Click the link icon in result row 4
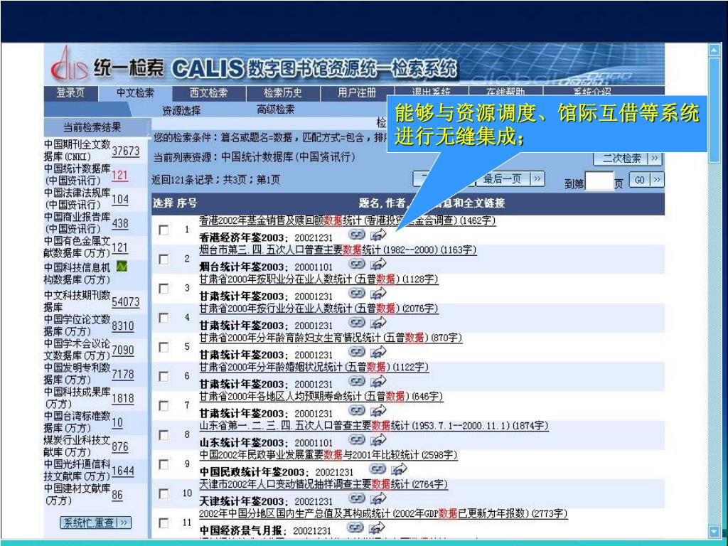The width and height of the screenshot is (728, 546). point(357,322)
